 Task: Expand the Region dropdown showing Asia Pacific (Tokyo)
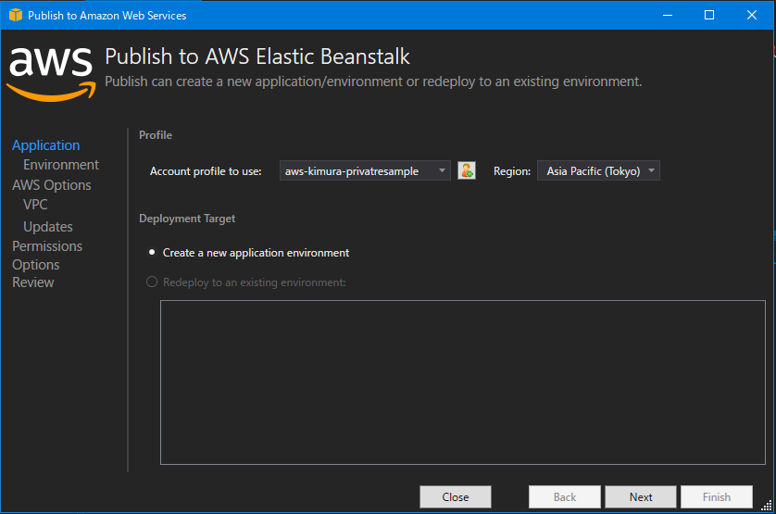click(598, 170)
